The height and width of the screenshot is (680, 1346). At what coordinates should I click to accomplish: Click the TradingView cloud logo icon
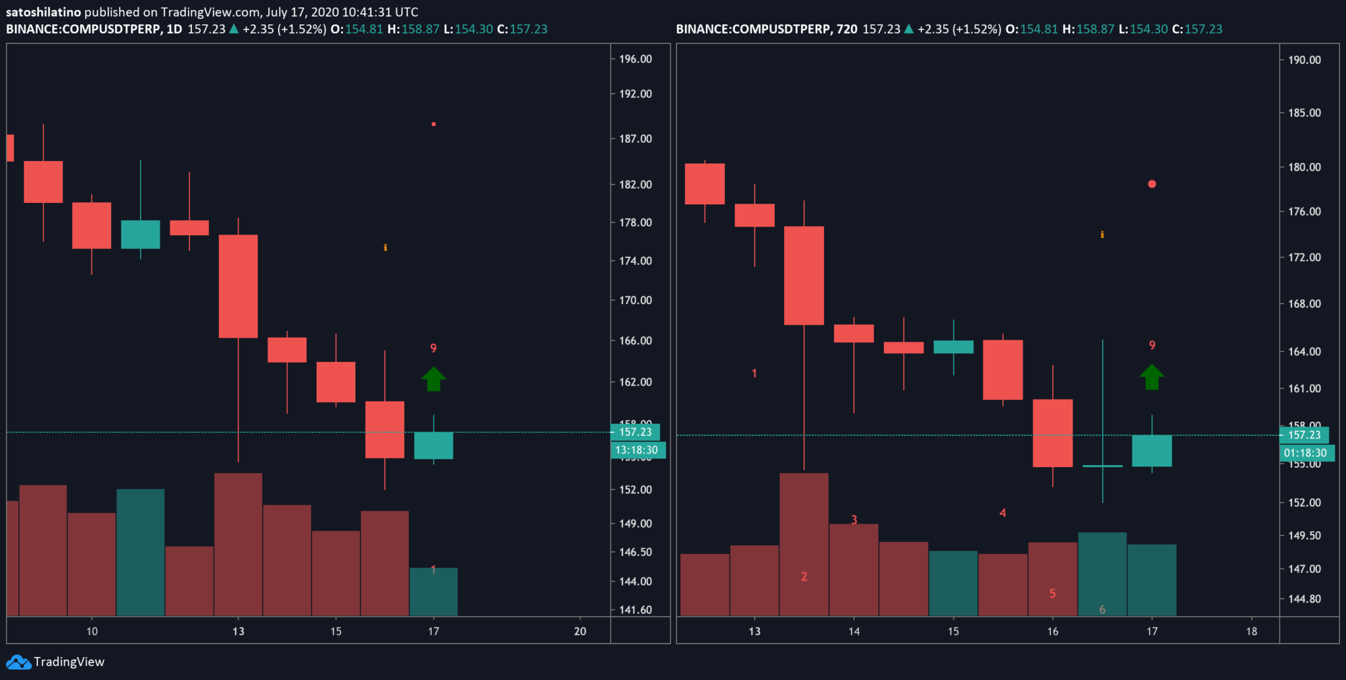[x=18, y=662]
